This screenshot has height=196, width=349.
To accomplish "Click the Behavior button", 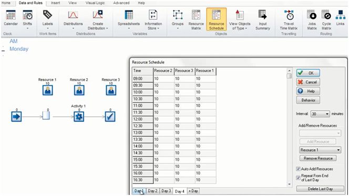I will coord(308,100).
